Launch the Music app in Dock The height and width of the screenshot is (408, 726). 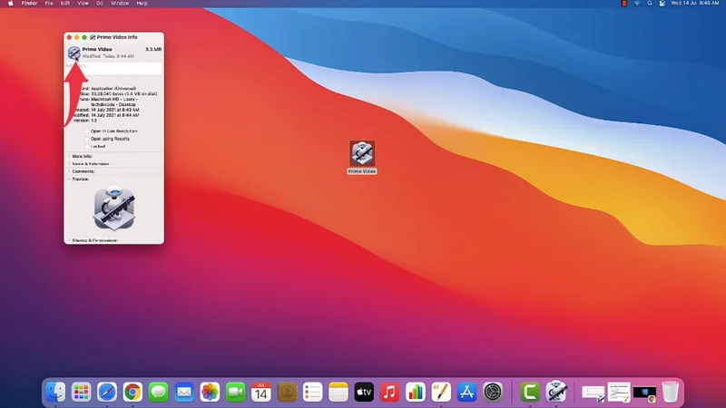390,392
